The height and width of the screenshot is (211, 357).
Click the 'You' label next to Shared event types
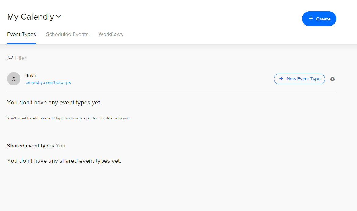coord(60,146)
